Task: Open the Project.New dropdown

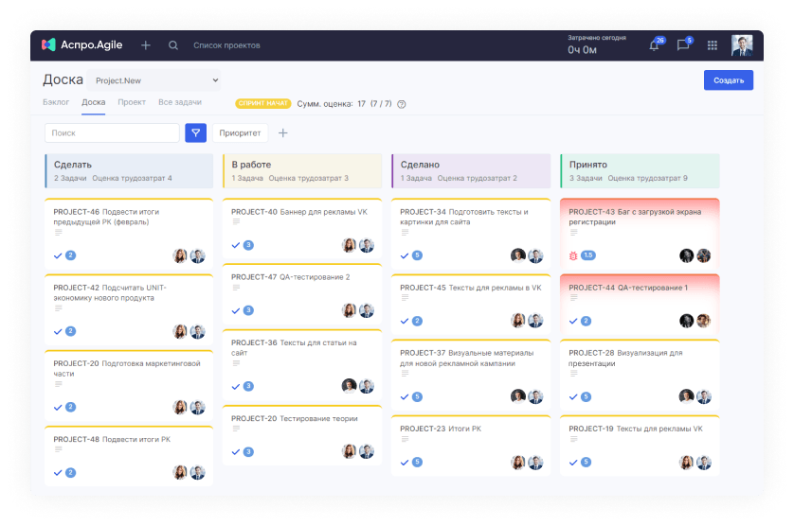Action: 153,80
